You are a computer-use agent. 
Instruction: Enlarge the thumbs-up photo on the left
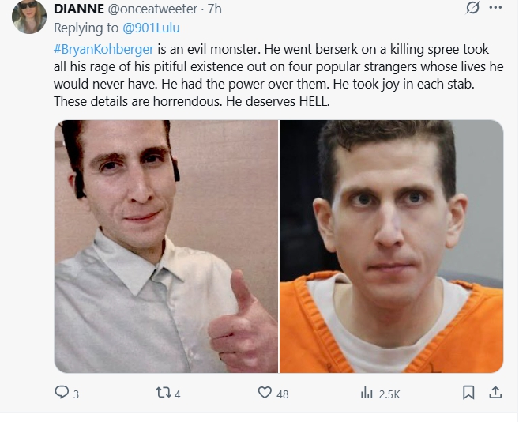166,247
